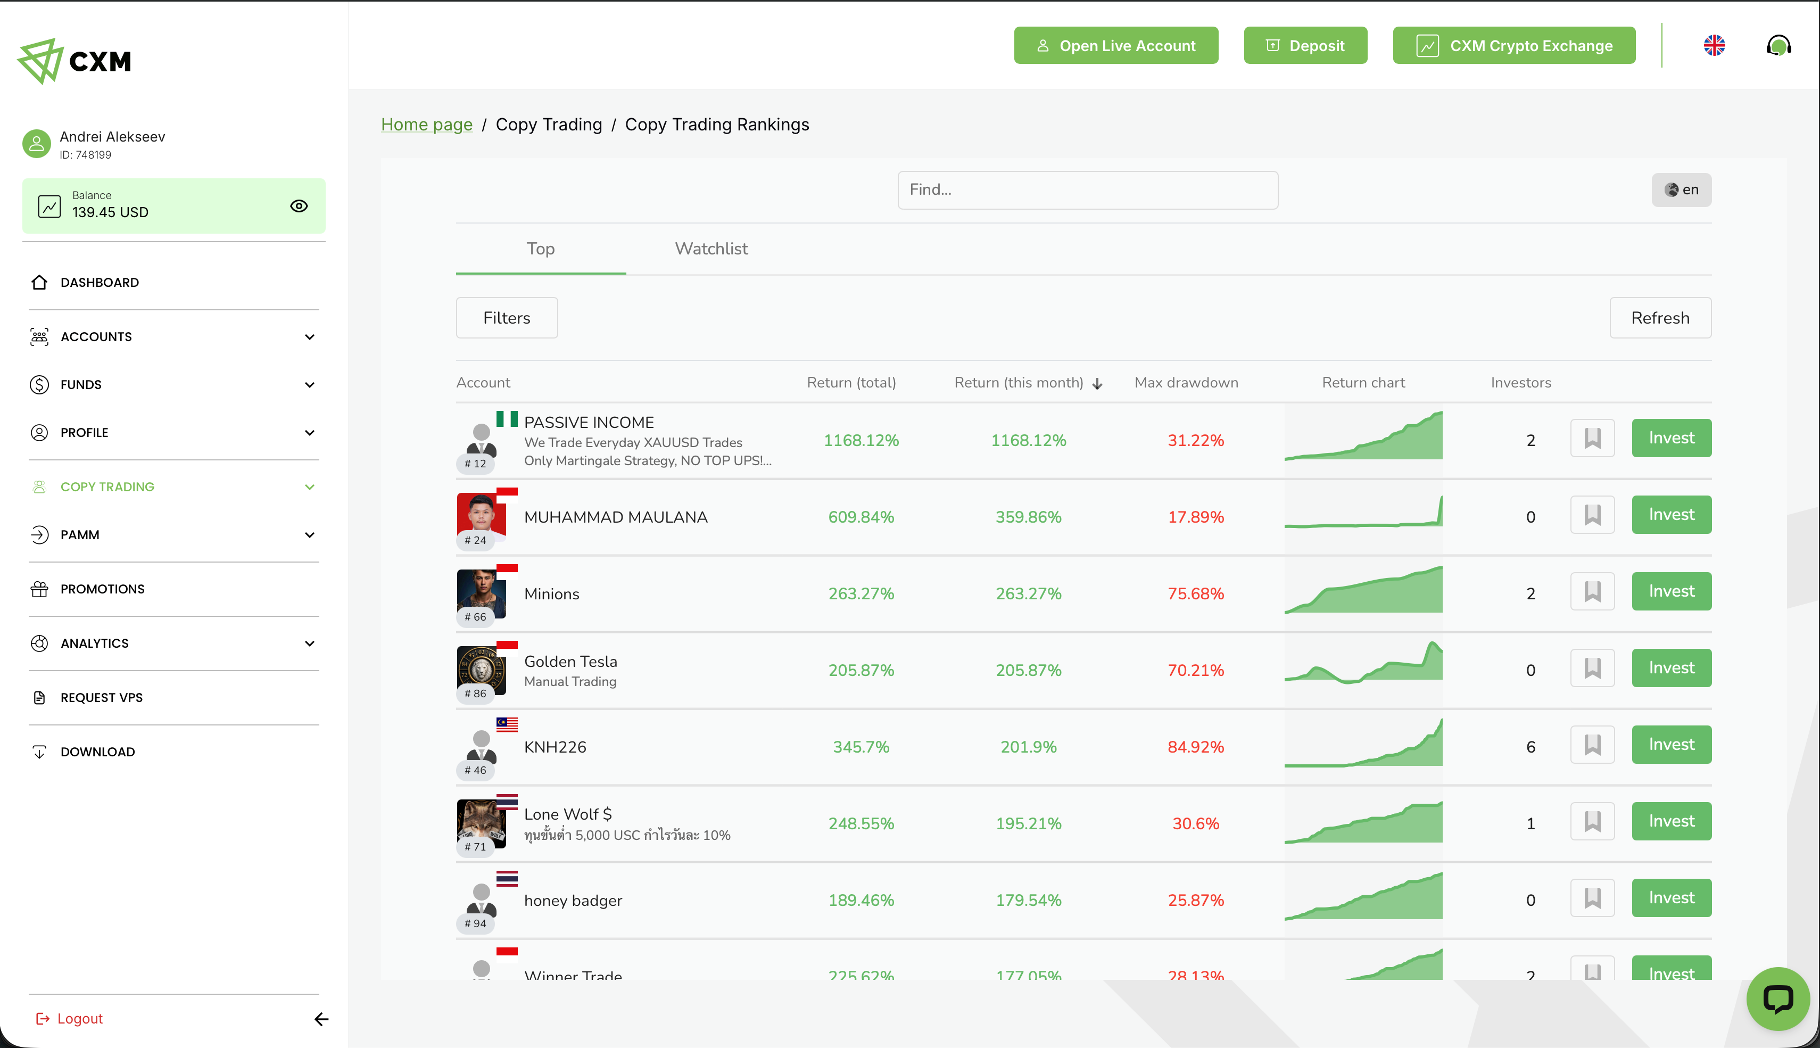Bookmark Minions to watchlist

tap(1592, 591)
